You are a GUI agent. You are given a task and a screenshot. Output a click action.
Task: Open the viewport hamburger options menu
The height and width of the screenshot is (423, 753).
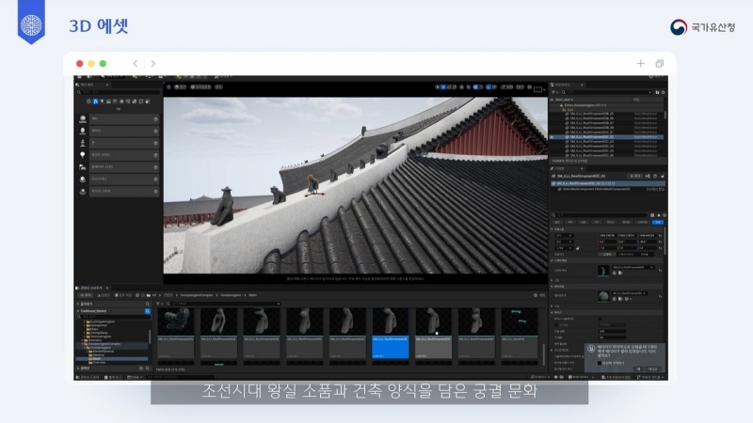click(168, 86)
